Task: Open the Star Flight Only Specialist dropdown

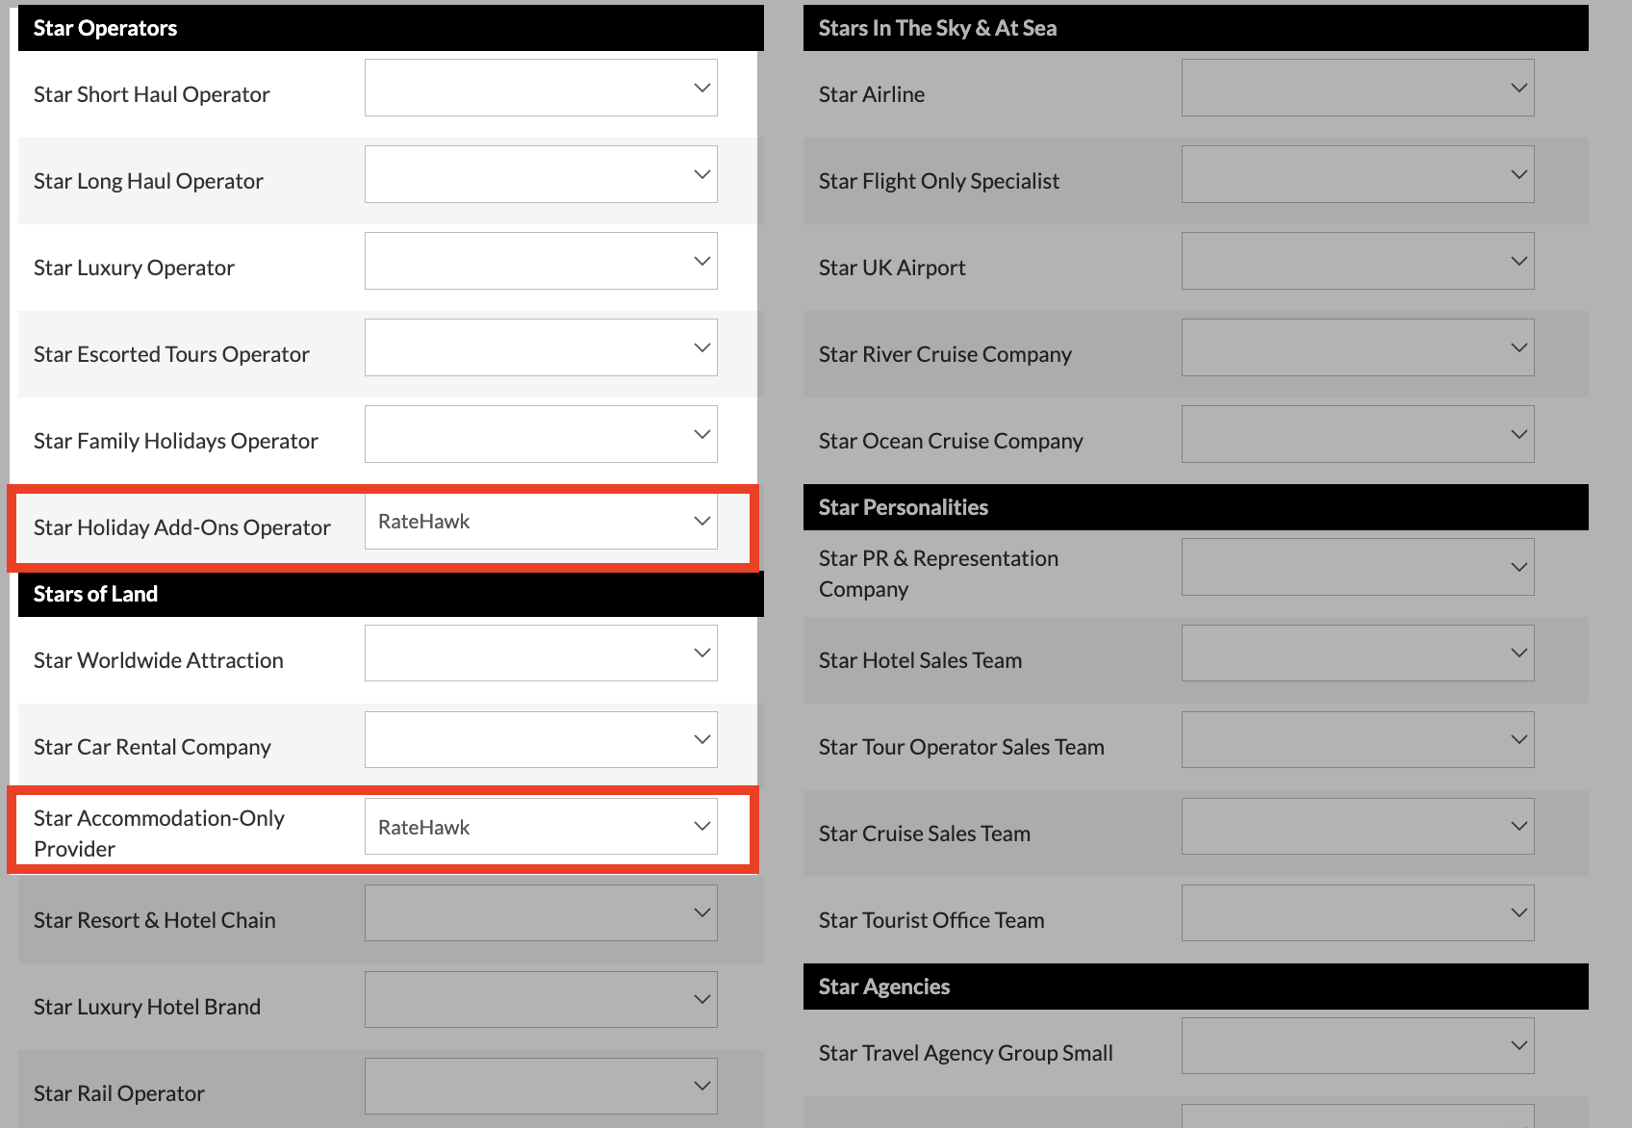Action: [1357, 174]
